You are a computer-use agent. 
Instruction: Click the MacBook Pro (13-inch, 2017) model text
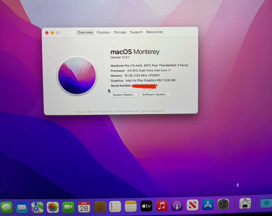[x=150, y=65]
